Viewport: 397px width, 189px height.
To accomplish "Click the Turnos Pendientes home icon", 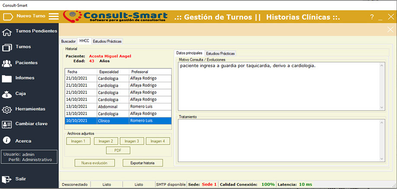I will (x=7, y=32).
